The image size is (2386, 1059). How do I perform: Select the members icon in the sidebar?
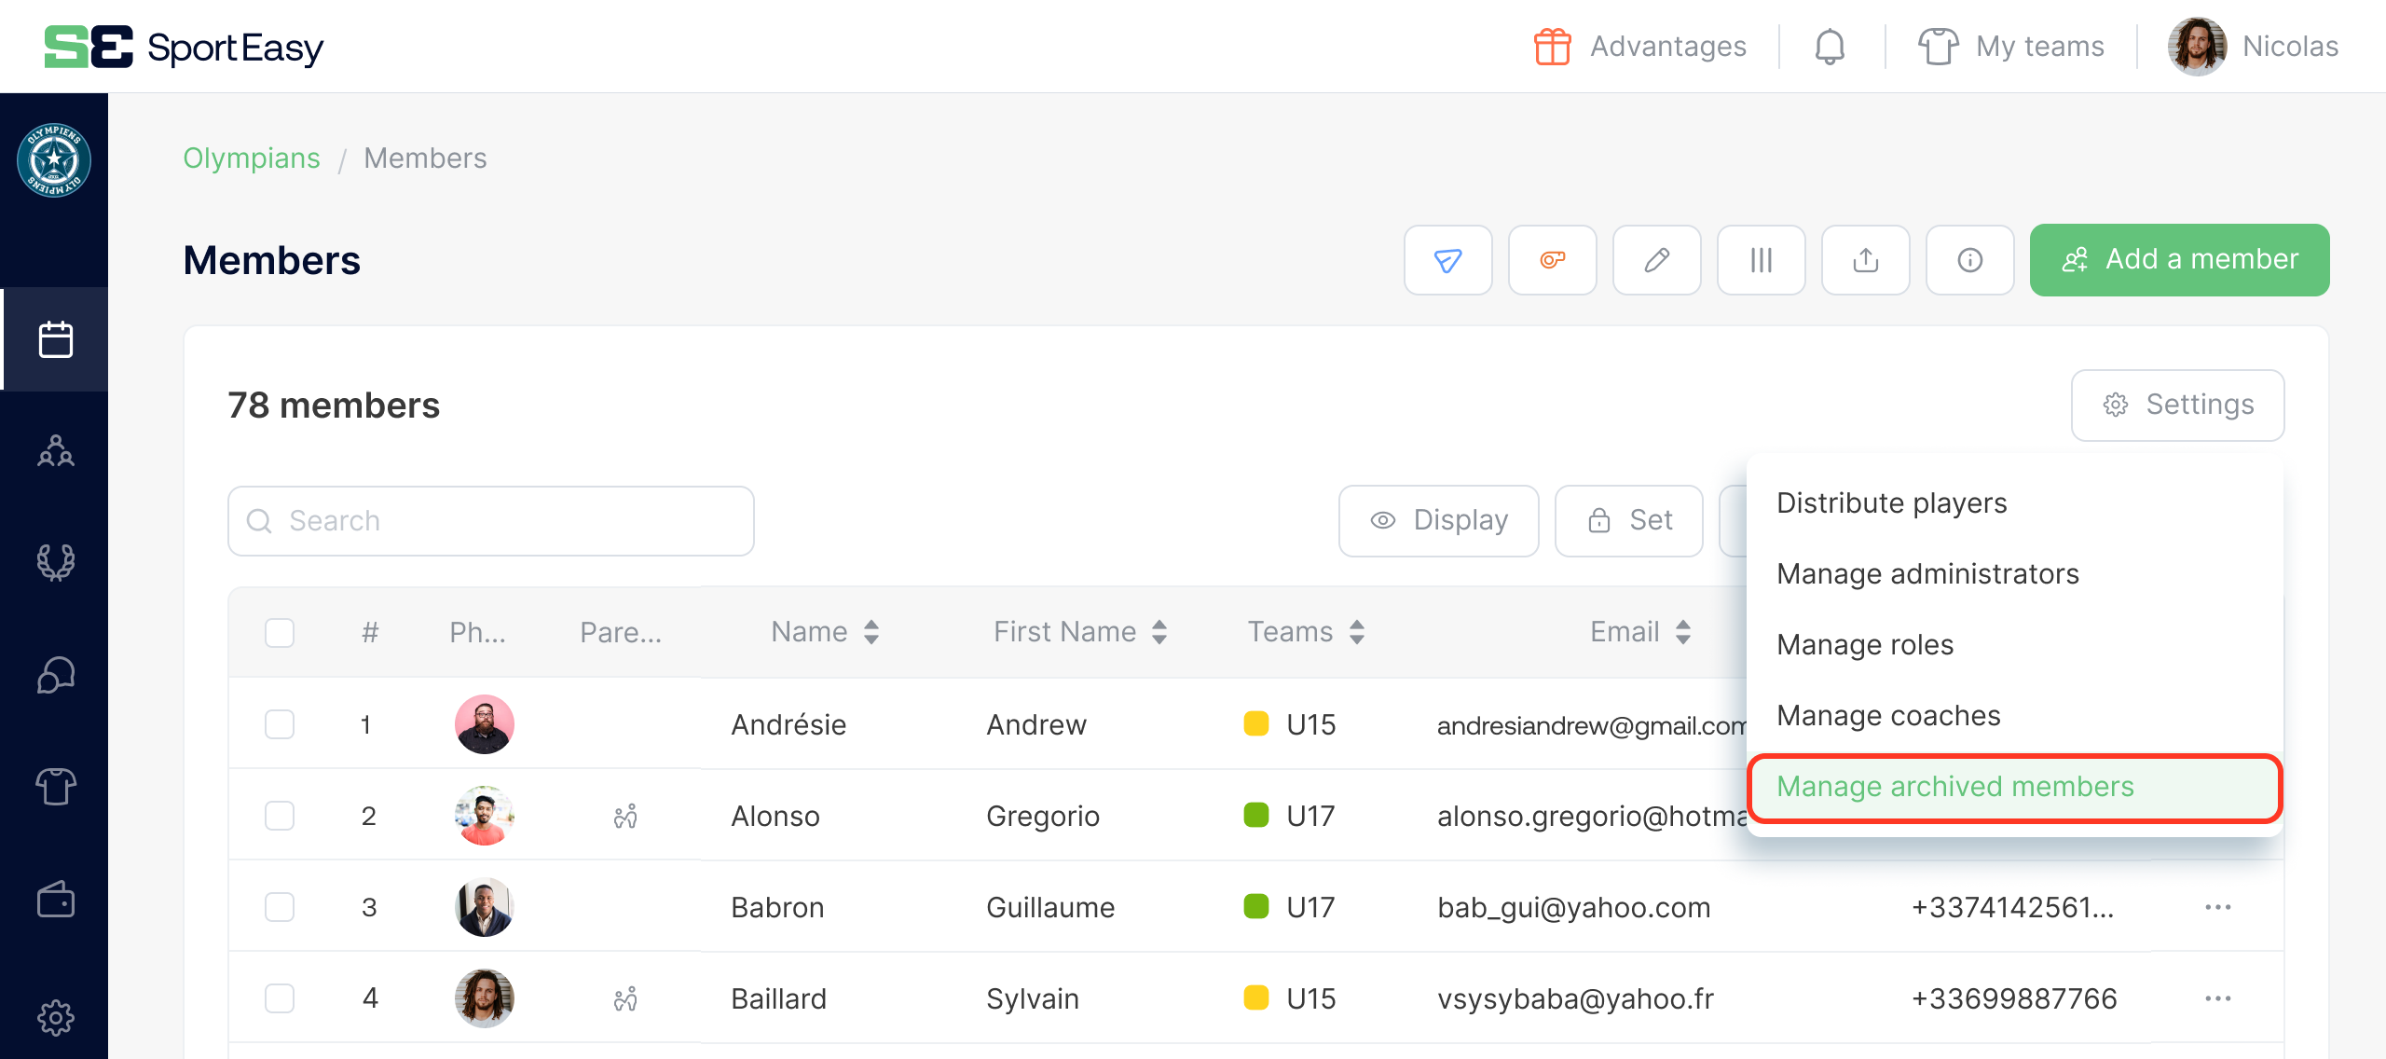55,451
